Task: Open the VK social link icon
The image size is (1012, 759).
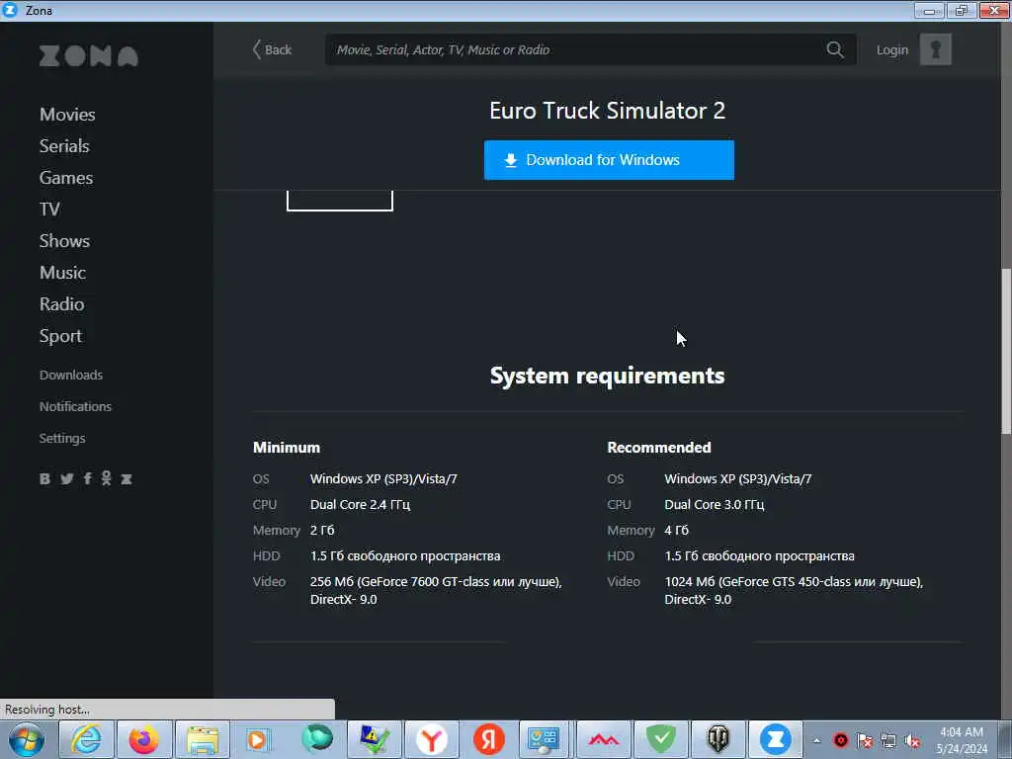Action: click(x=44, y=479)
